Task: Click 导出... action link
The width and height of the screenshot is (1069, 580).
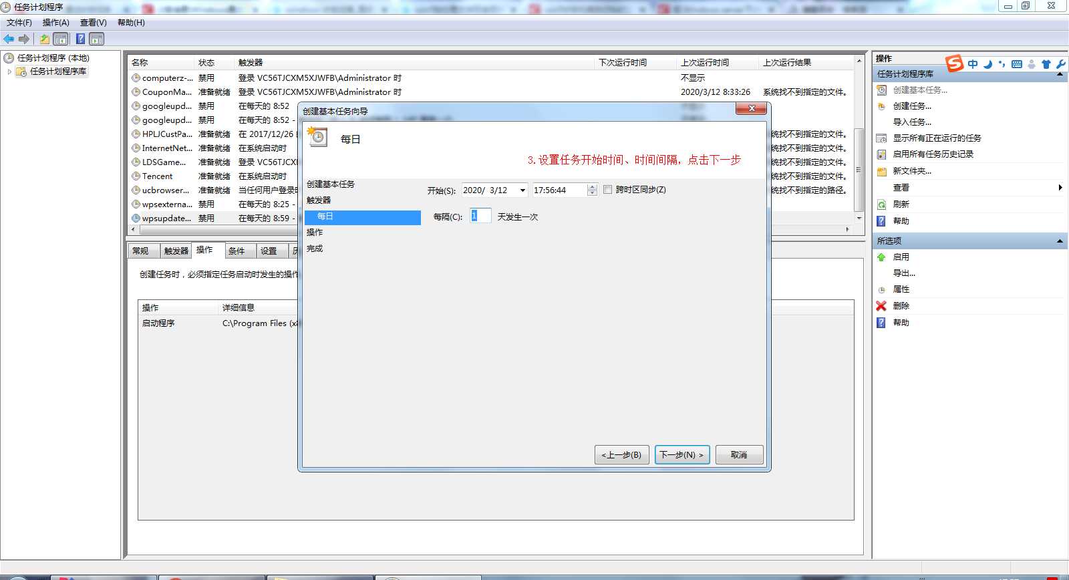Action: pos(904,273)
